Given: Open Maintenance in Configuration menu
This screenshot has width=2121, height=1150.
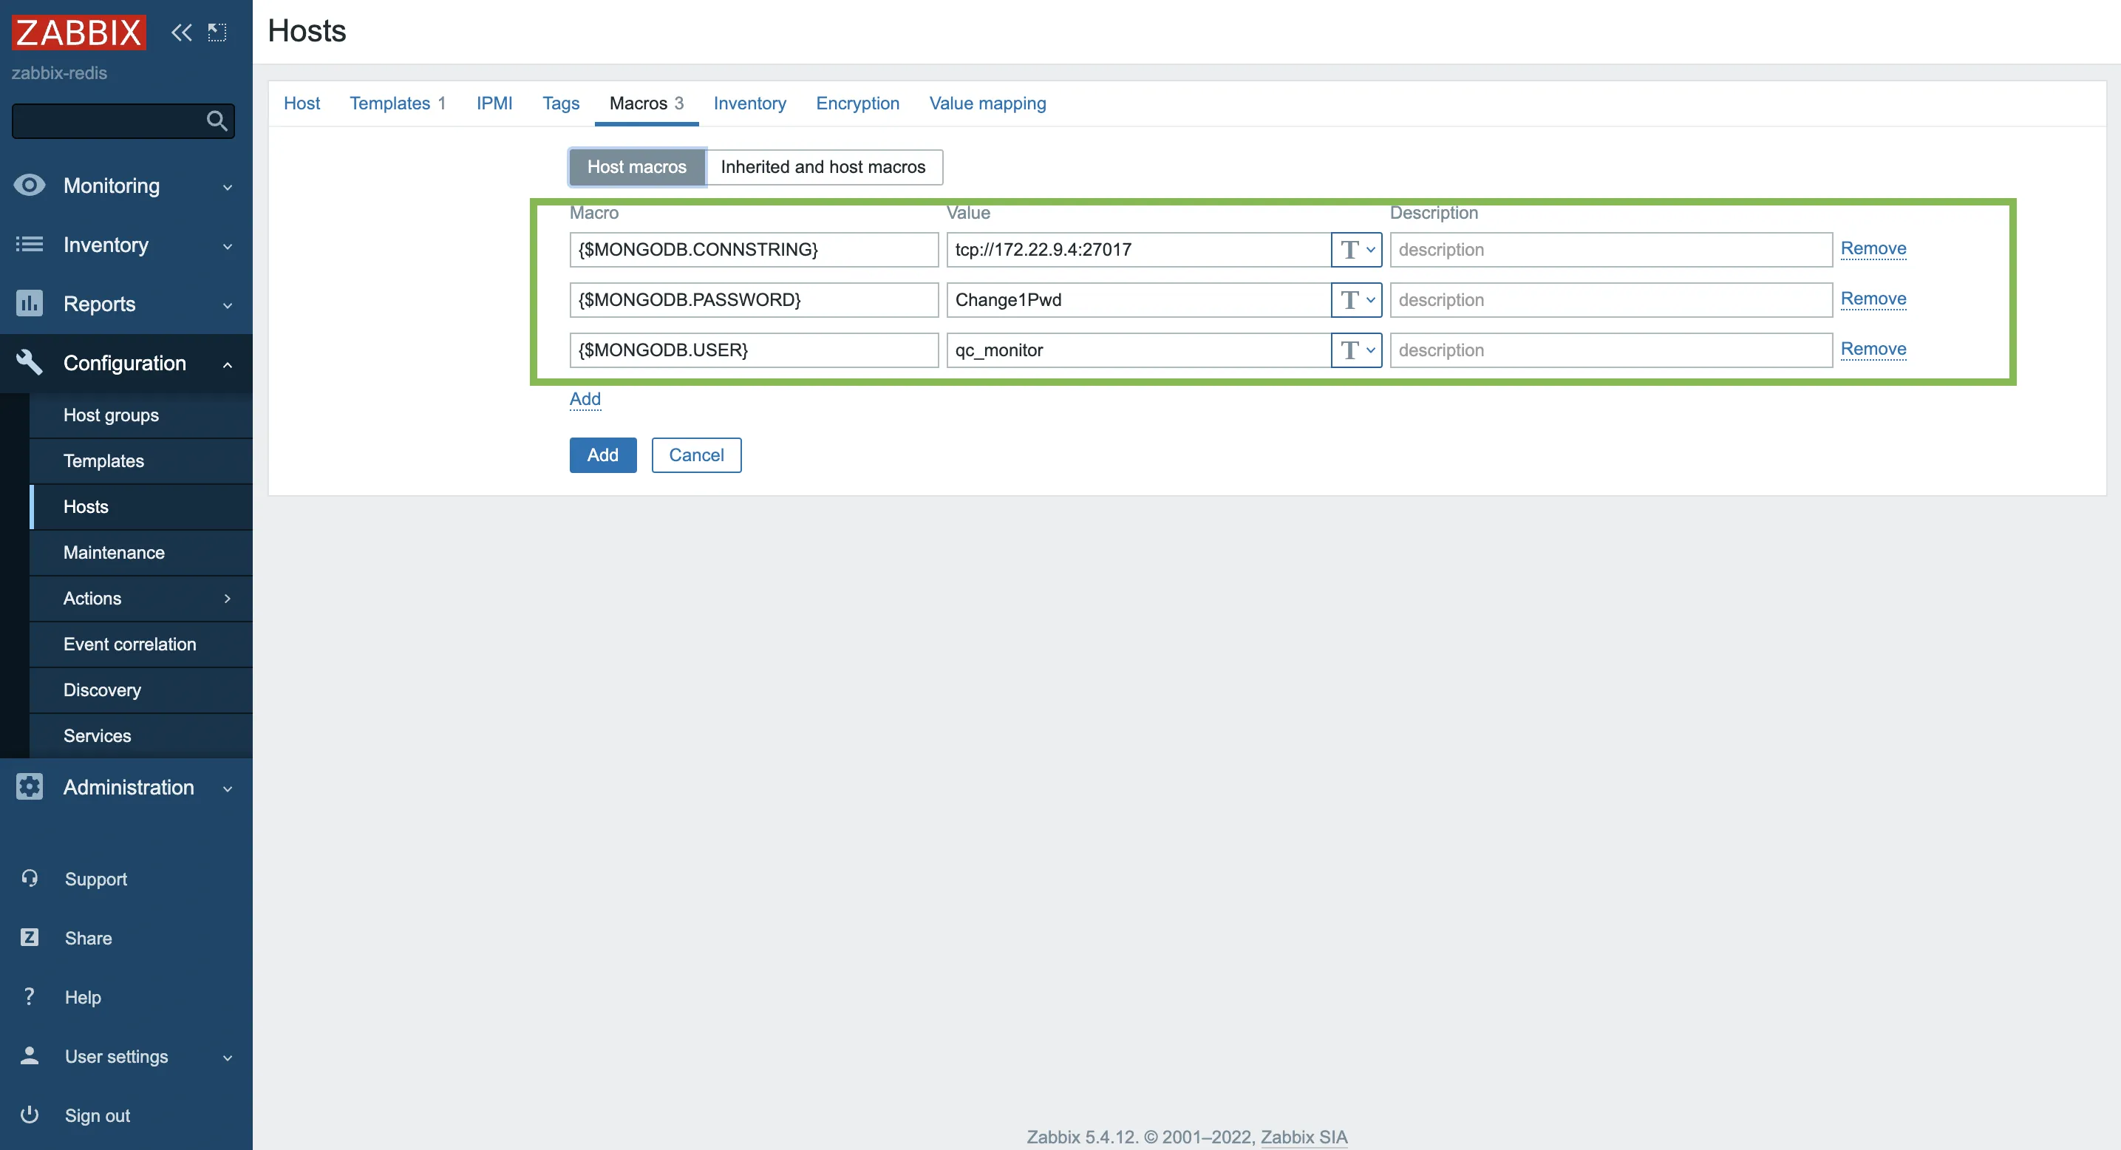Looking at the screenshot, I should pyautogui.click(x=141, y=552).
